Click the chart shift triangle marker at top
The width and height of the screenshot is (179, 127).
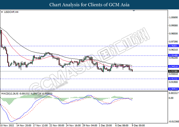134,11
